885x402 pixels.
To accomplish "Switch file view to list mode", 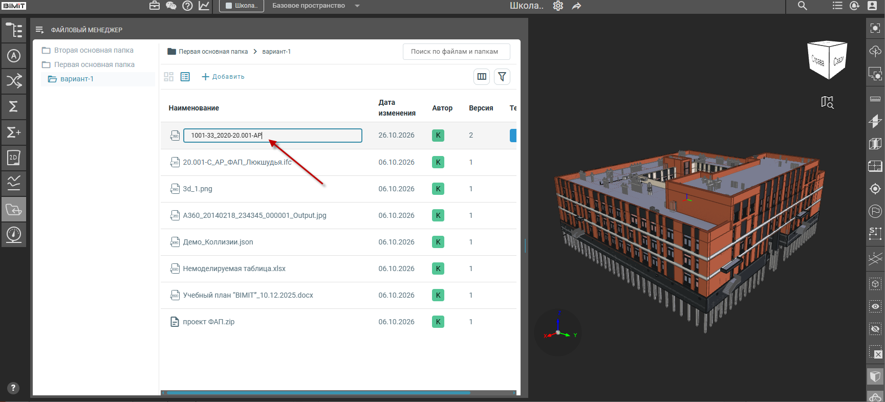I will tap(185, 77).
